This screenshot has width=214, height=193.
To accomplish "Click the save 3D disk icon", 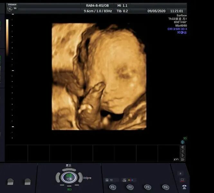I will point(107,180).
